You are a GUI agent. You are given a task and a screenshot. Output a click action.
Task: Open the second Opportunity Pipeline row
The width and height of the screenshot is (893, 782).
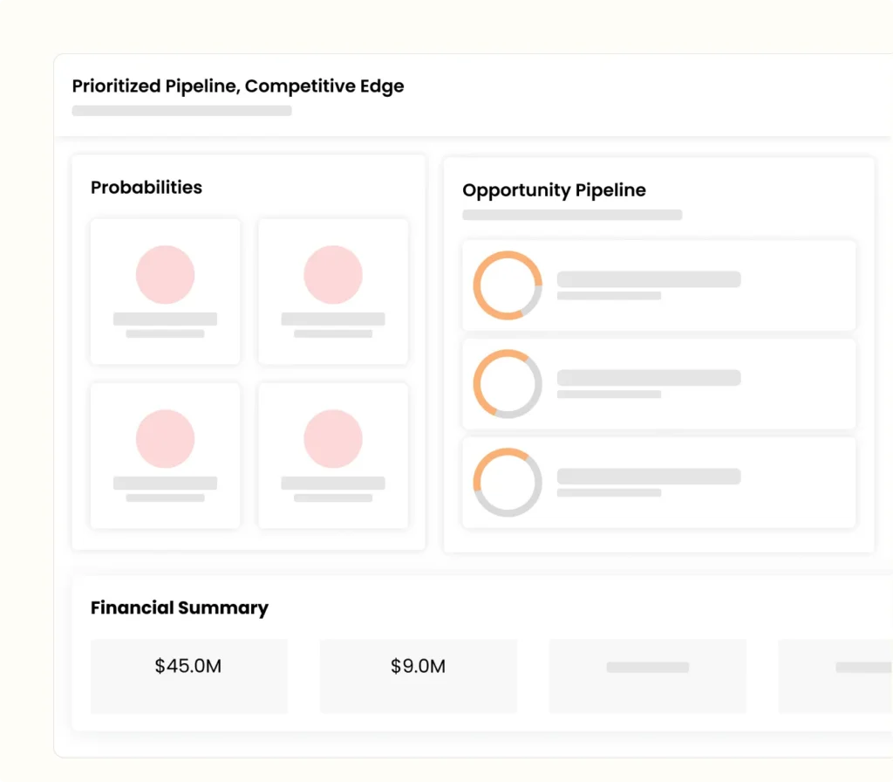click(x=698, y=384)
